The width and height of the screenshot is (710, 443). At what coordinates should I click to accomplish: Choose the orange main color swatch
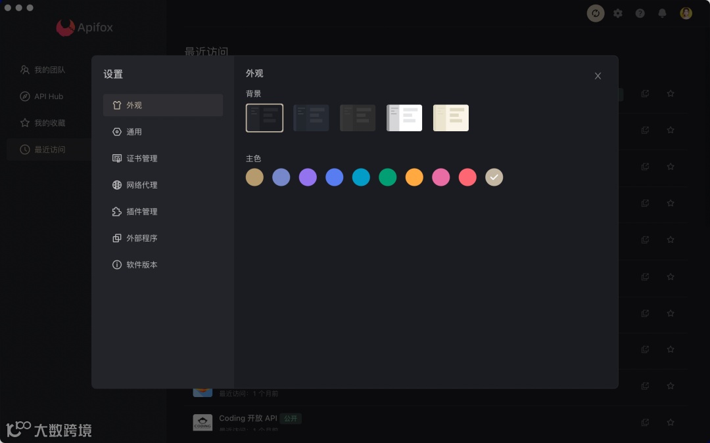[x=414, y=177]
